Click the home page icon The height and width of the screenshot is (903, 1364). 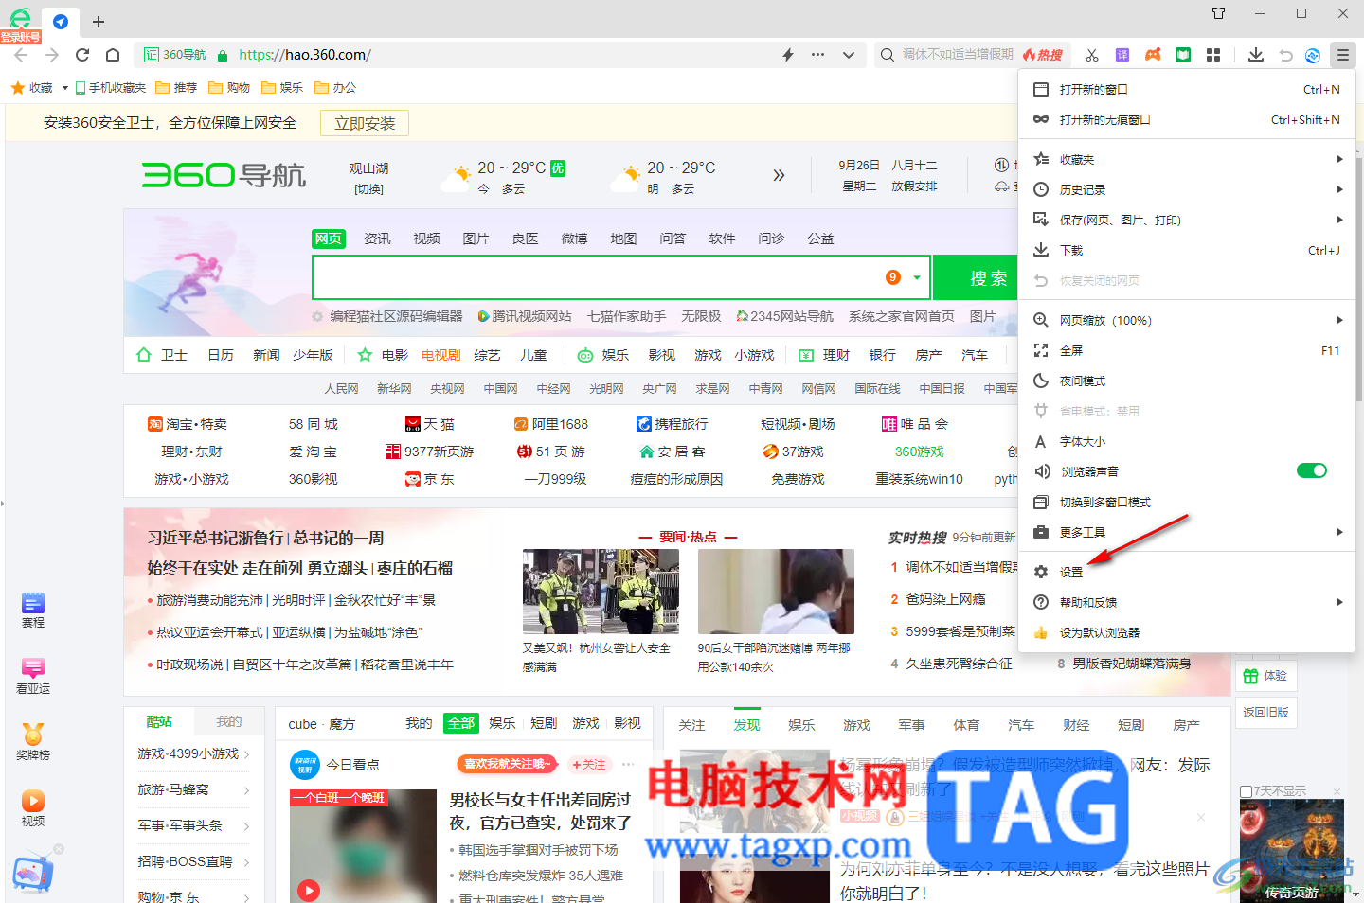[113, 55]
